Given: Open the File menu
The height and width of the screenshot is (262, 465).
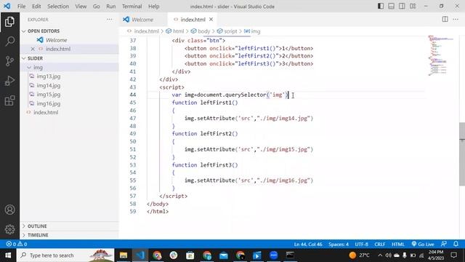Looking at the screenshot, I should pyautogui.click(x=21, y=7).
